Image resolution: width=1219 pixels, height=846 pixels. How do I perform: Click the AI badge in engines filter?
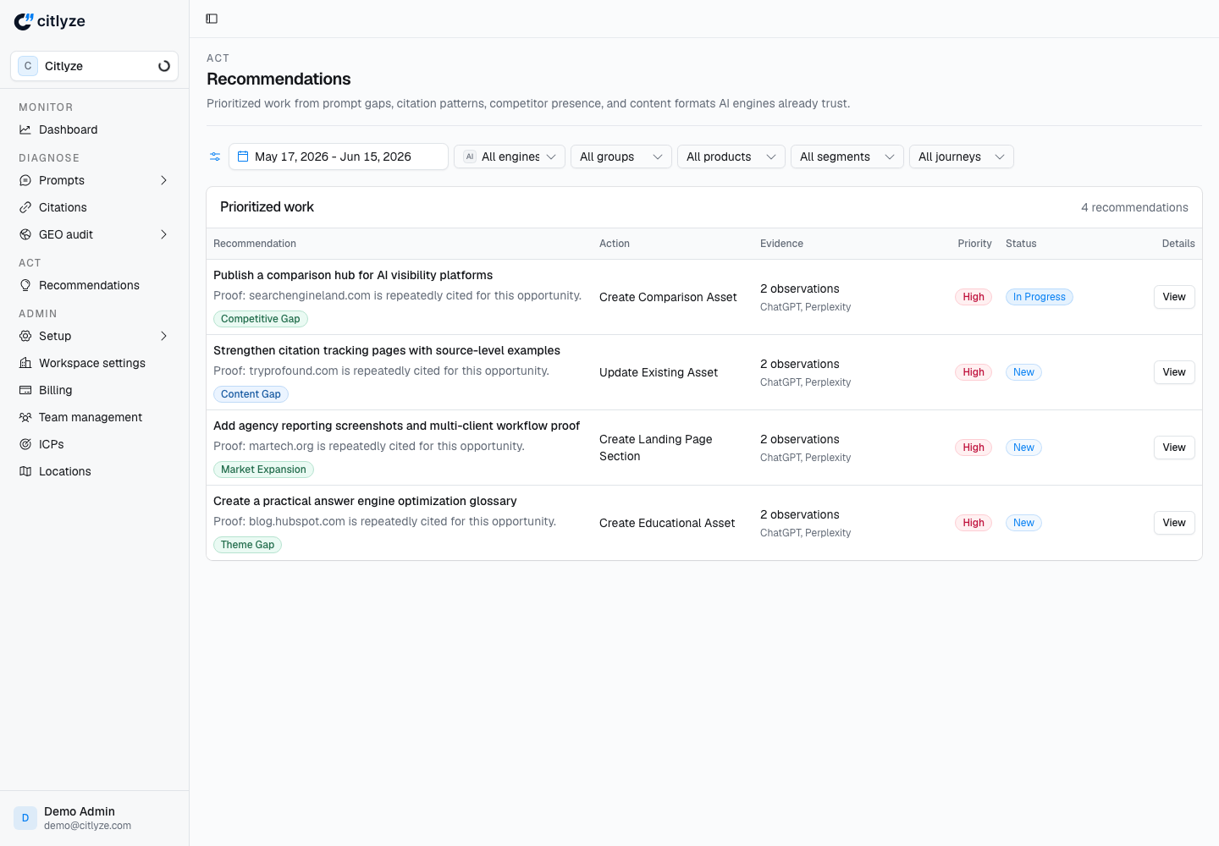pos(470,157)
